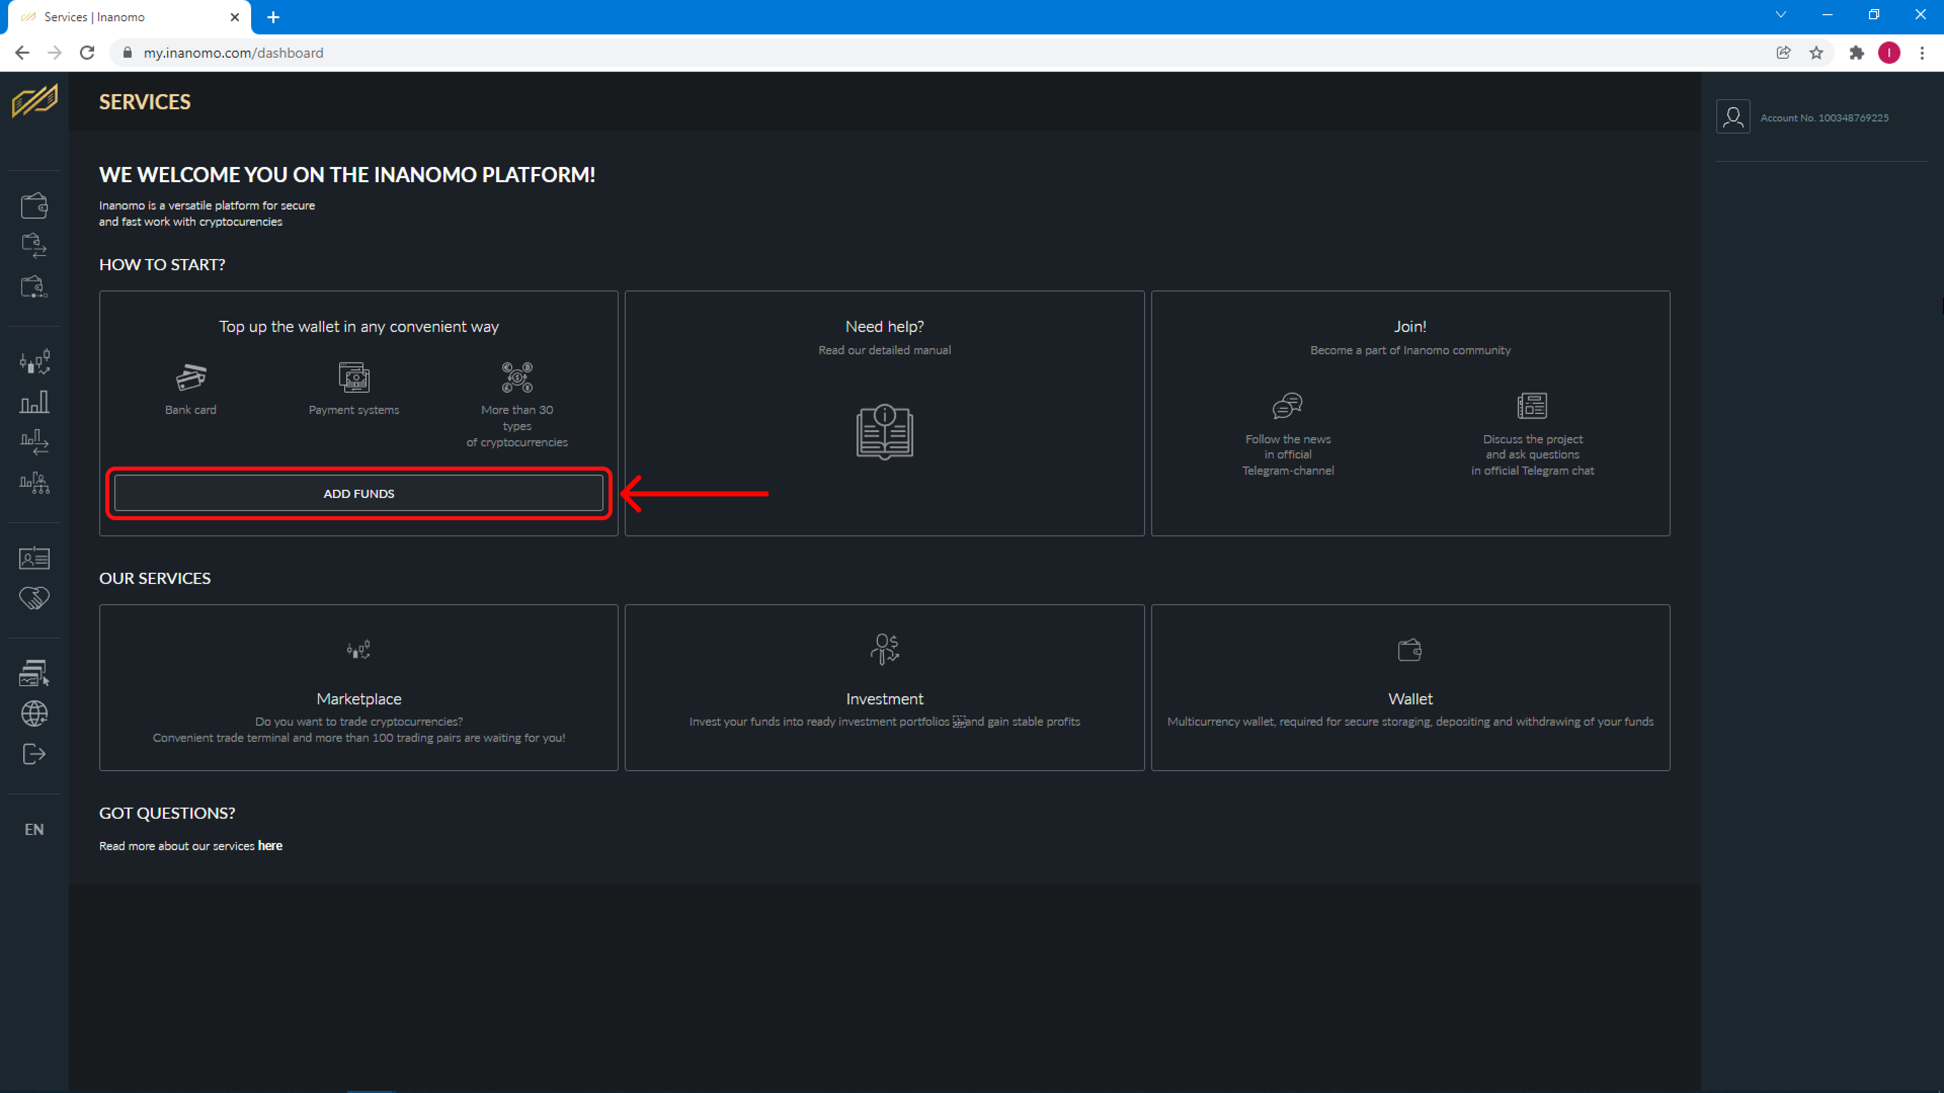Click Payment systems icon
Viewport: 1944px width, 1093px height.
[354, 377]
